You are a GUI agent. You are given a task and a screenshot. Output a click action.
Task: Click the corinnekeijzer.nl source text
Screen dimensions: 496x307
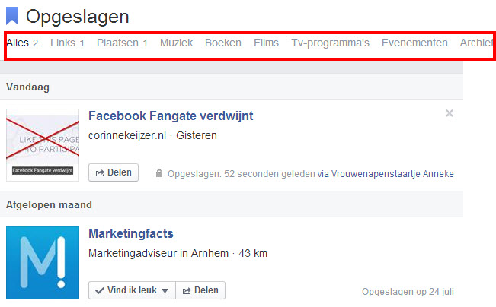pos(127,135)
